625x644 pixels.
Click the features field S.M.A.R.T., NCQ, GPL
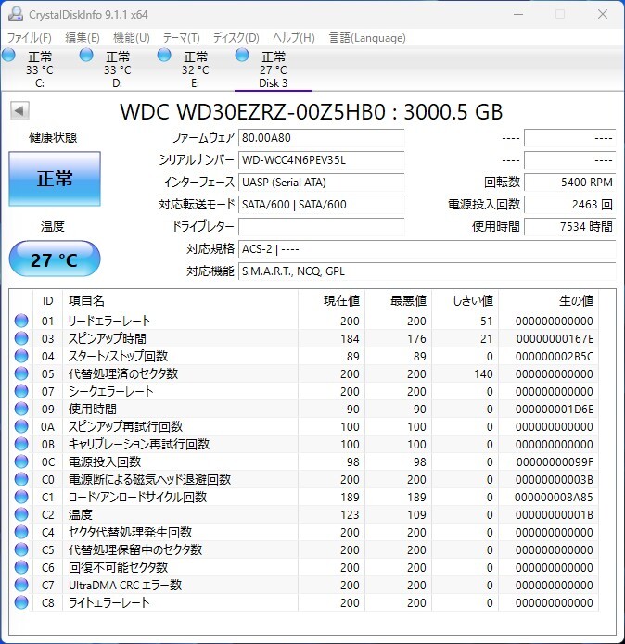427,271
